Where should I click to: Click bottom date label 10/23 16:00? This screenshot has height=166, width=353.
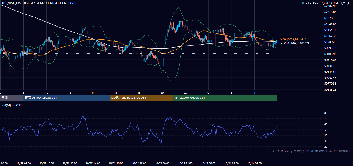(116, 164)
